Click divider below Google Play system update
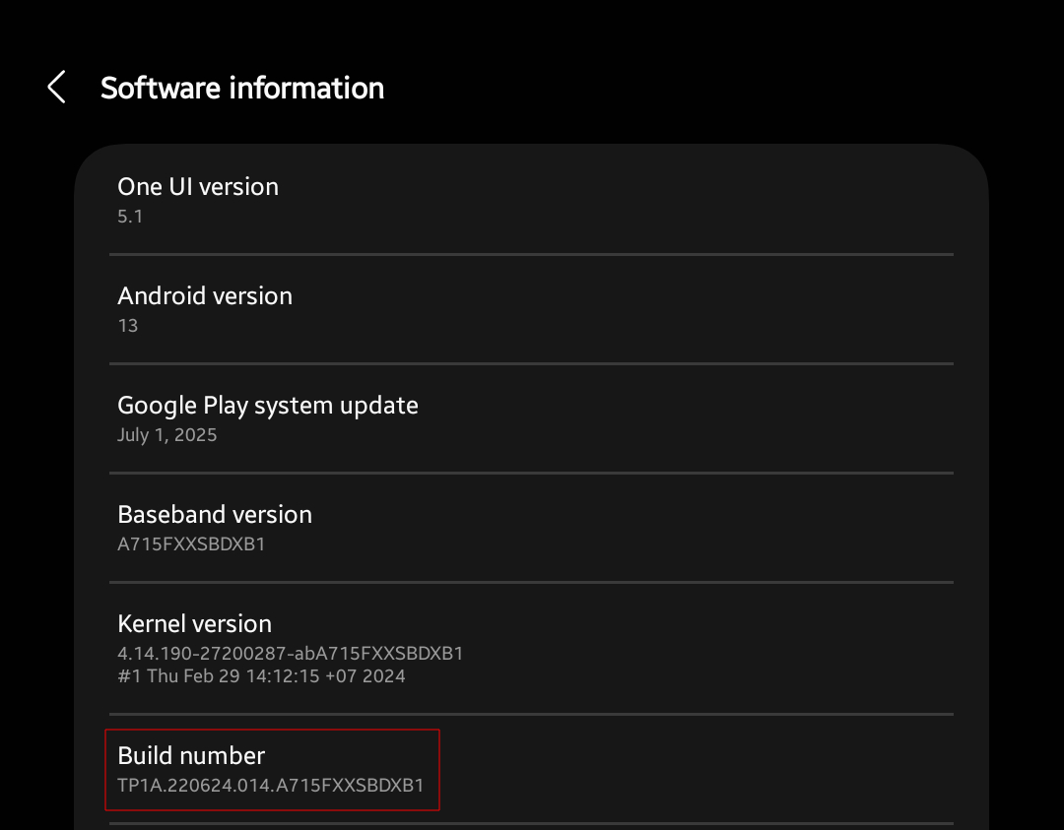Viewport: 1064px width, 830px height. tap(531, 473)
